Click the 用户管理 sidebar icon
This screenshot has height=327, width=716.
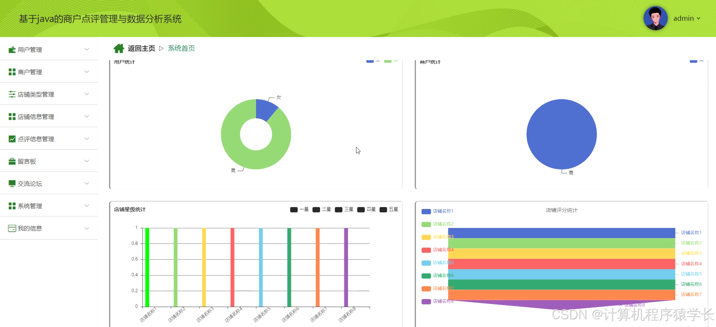point(12,50)
